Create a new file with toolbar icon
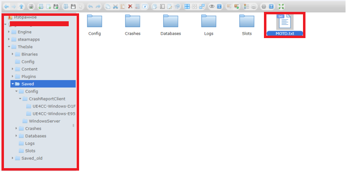Viewport: 346px width, 181px height. click(x=48, y=6)
